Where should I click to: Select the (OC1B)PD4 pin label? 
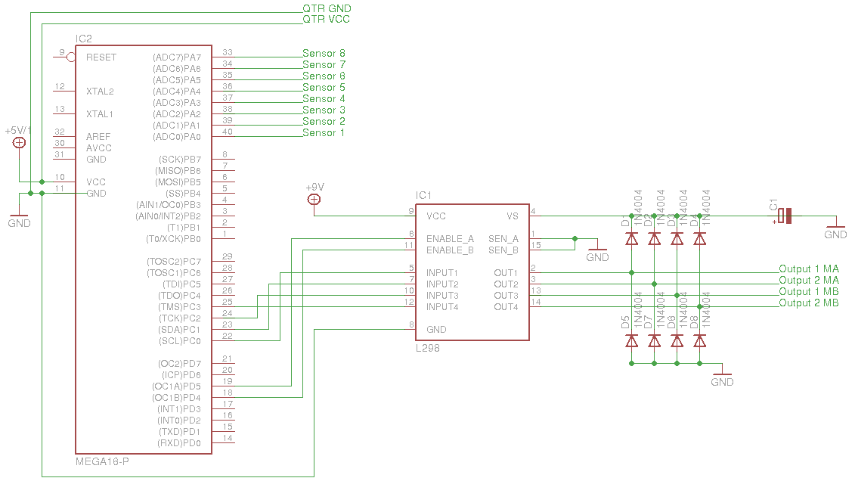pyautogui.click(x=176, y=398)
